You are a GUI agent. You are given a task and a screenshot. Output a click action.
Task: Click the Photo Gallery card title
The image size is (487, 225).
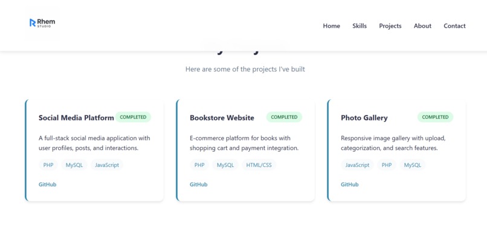[x=364, y=118]
